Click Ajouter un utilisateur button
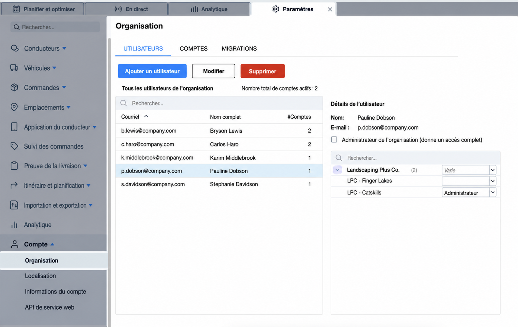 pyautogui.click(x=152, y=71)
